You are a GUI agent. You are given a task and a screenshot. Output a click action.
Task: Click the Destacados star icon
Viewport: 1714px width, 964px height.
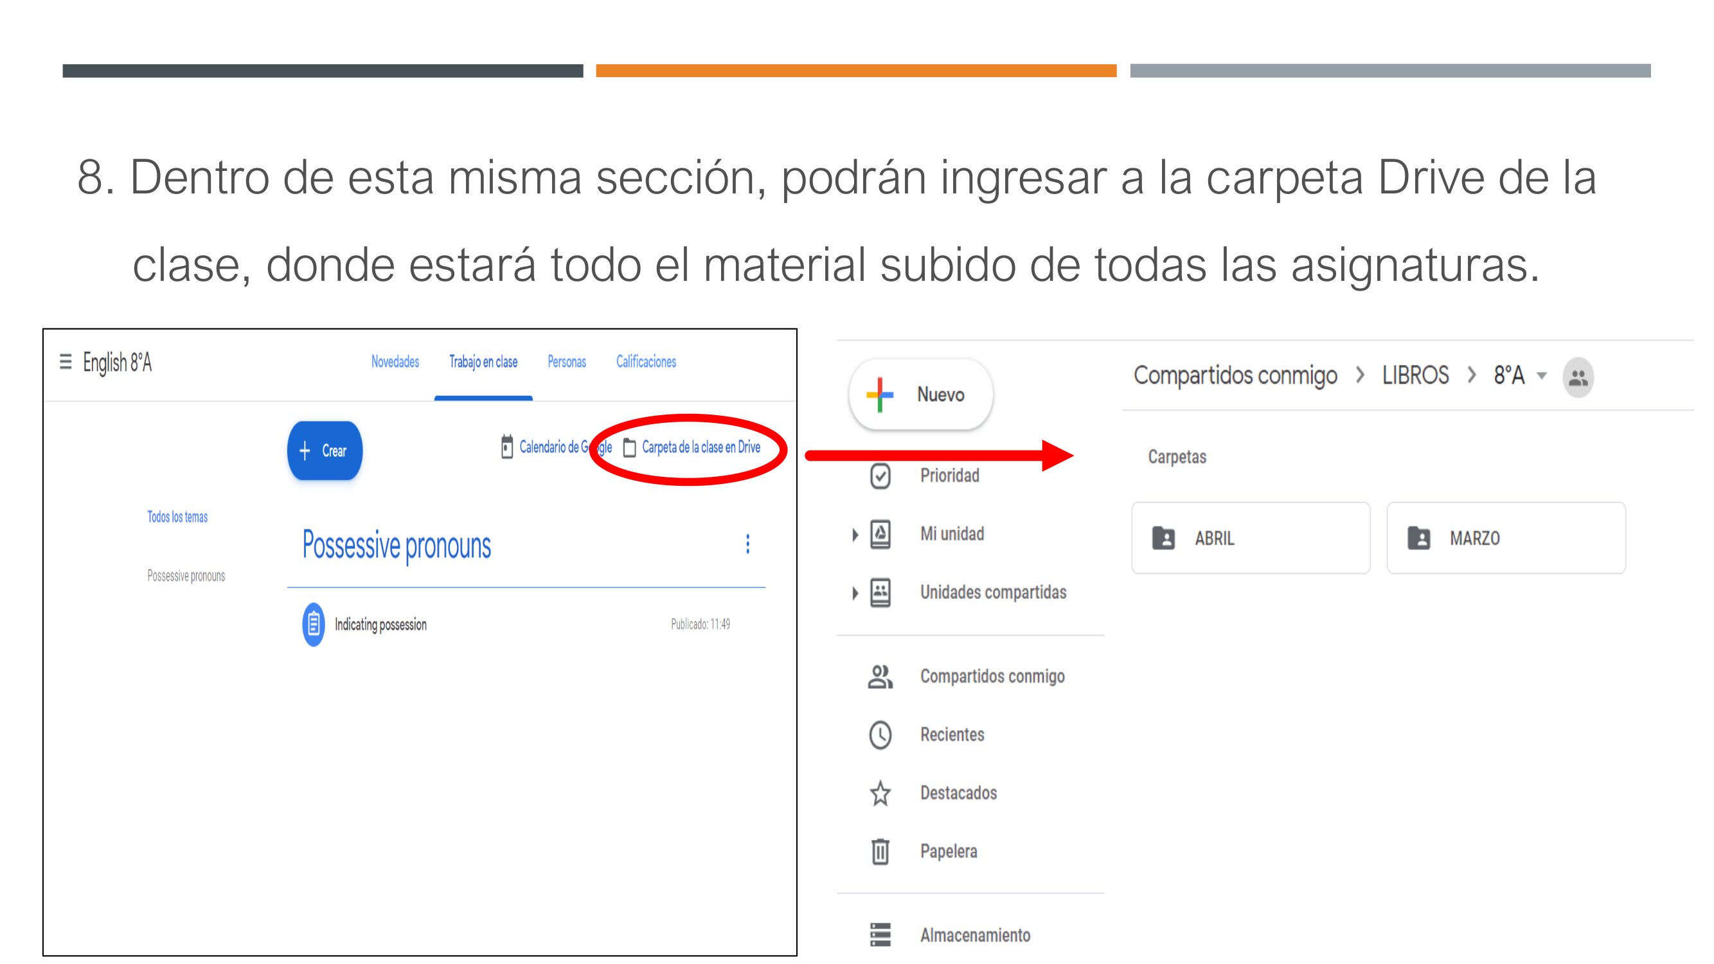880,793
